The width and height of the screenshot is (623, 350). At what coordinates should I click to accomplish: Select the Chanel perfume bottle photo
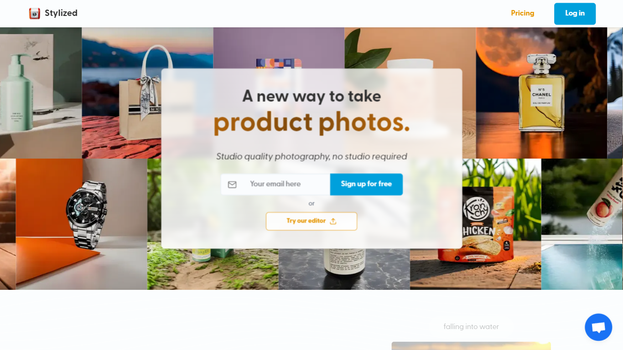[x=541, y=93]
